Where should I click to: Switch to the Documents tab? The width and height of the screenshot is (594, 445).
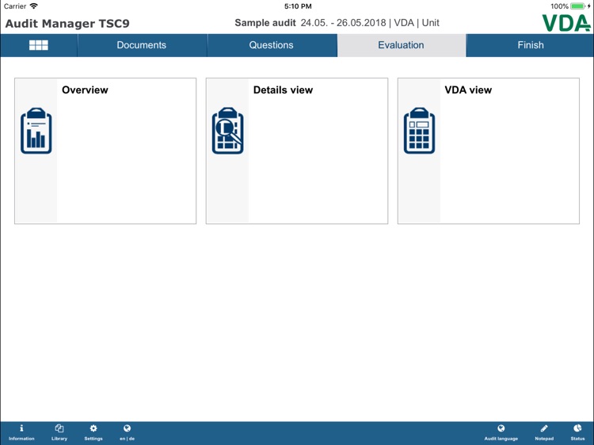pos(142,45)
